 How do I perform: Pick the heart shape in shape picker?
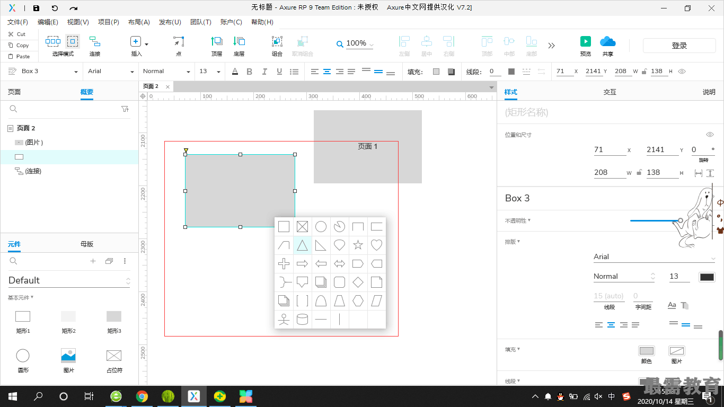tap(376, 245)
